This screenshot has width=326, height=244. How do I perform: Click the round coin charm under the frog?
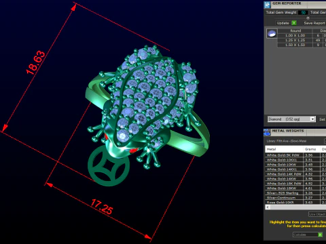click(x=108, y=166)
